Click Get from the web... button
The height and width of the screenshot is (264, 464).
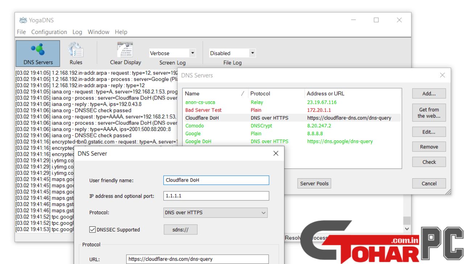point(429,112)
